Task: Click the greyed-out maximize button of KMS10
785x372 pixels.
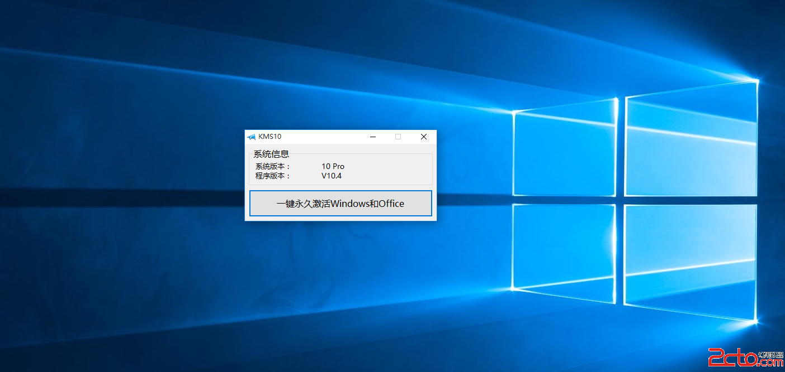Action: click(398, 137)
